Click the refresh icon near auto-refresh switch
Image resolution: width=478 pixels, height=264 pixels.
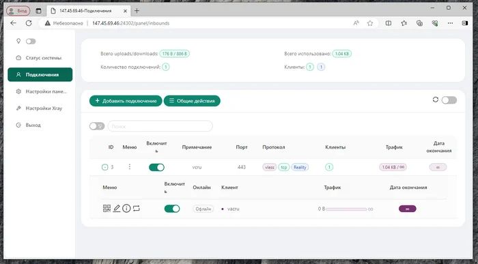pos(436,100)
